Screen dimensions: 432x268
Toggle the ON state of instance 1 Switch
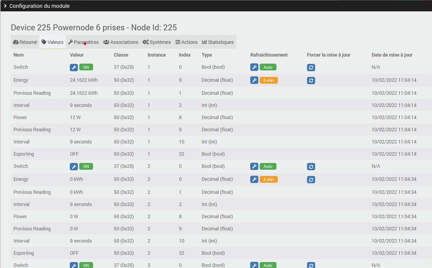pyautogui.click(x=86, y=67)
